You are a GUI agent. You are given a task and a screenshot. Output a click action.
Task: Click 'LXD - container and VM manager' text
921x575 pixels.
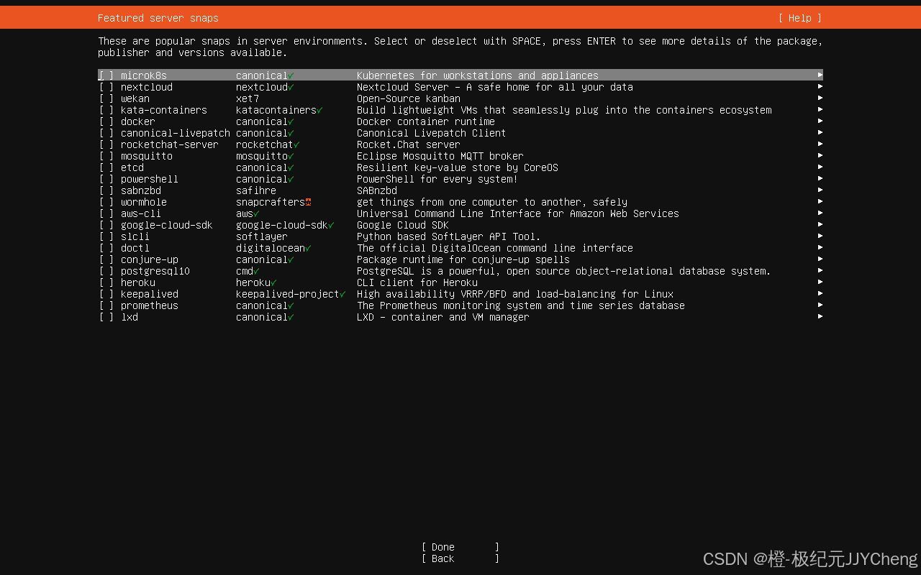click(443, 317)
